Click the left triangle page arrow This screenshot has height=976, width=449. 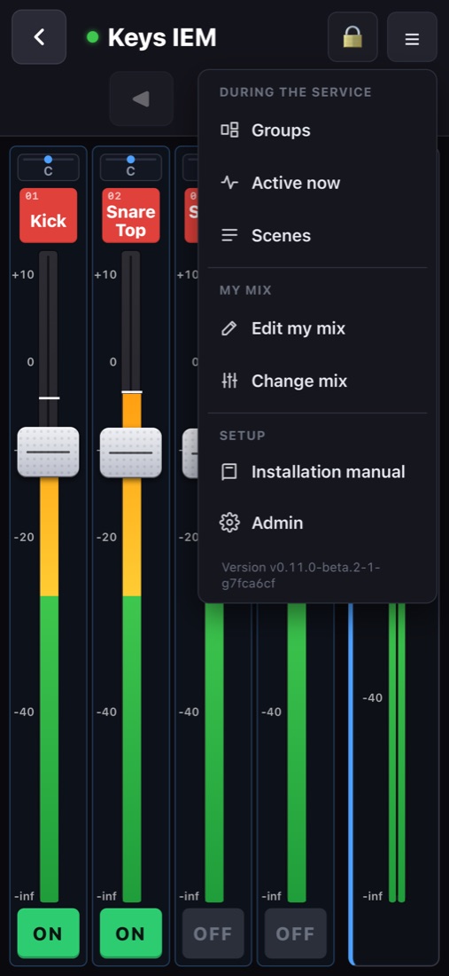[142, 99]
